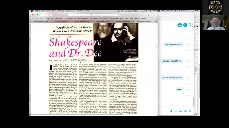This screenshot has width=229, height=128.
Task: Open the Bookmarks menu
Action: pos(70,11)
